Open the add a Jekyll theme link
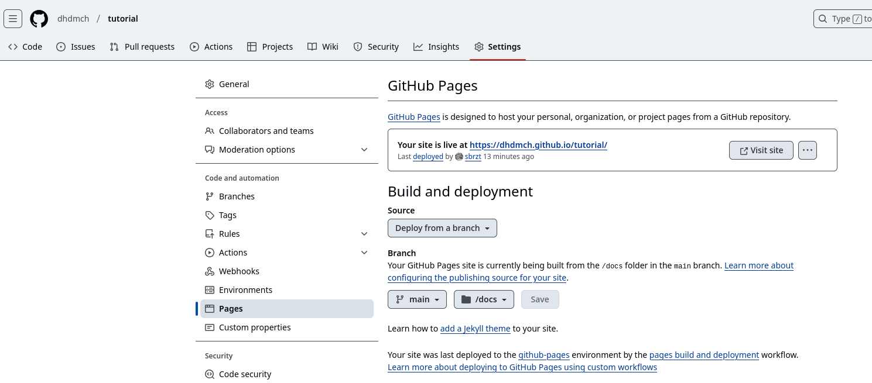 click(x=475, y=329)
